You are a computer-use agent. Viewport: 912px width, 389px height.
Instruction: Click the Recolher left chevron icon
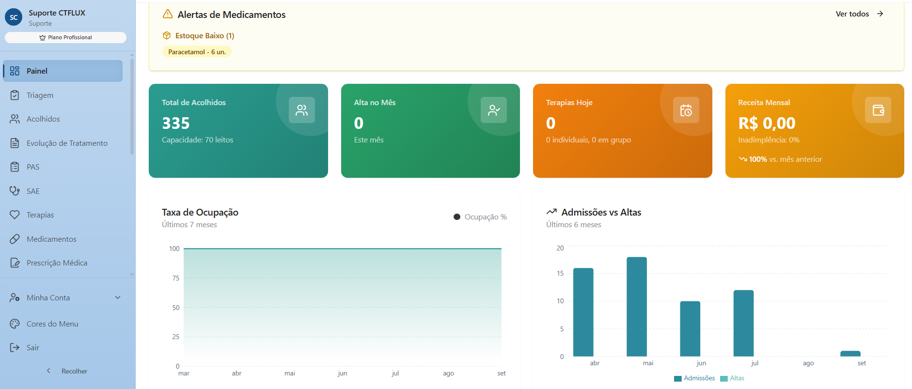click(x=48, y=371)
